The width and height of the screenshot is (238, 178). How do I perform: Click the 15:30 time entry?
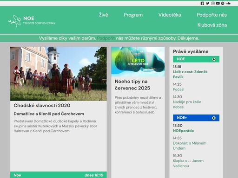(x=178, y=156)
